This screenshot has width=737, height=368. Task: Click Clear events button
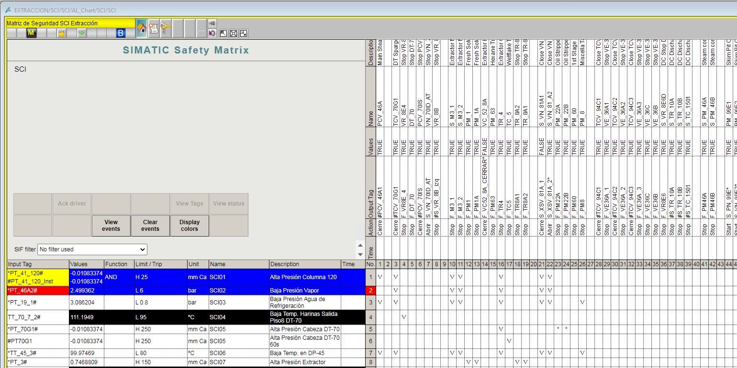tap(150, 226)
